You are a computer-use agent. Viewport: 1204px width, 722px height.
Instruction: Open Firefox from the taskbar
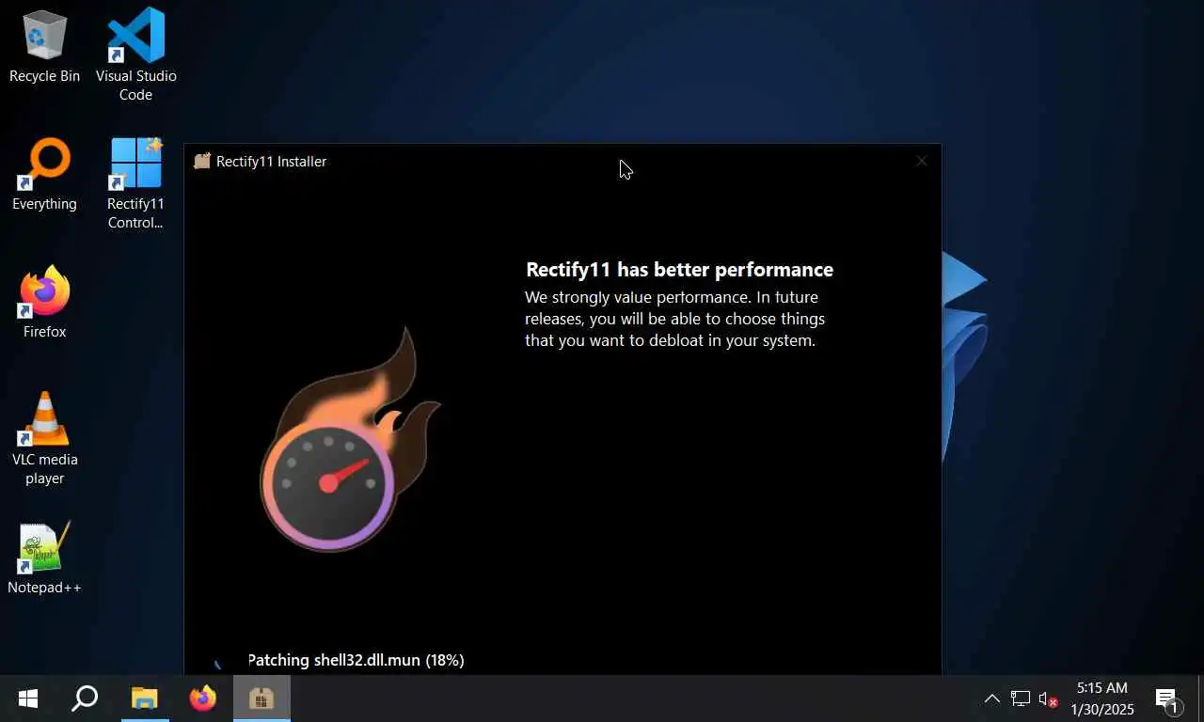pos(202,698)
